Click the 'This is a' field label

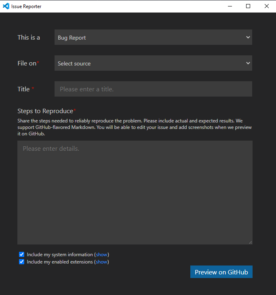tap(29, 38)
